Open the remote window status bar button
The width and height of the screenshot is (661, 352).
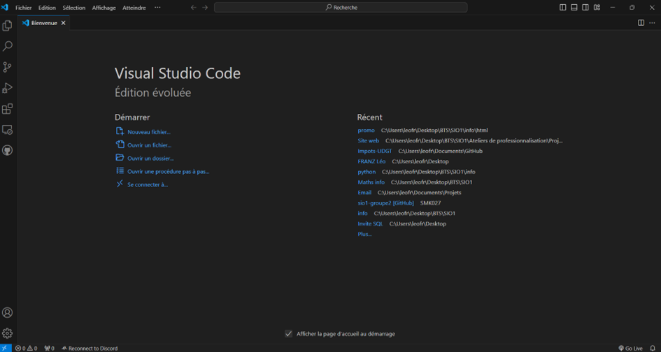(6, 349)
